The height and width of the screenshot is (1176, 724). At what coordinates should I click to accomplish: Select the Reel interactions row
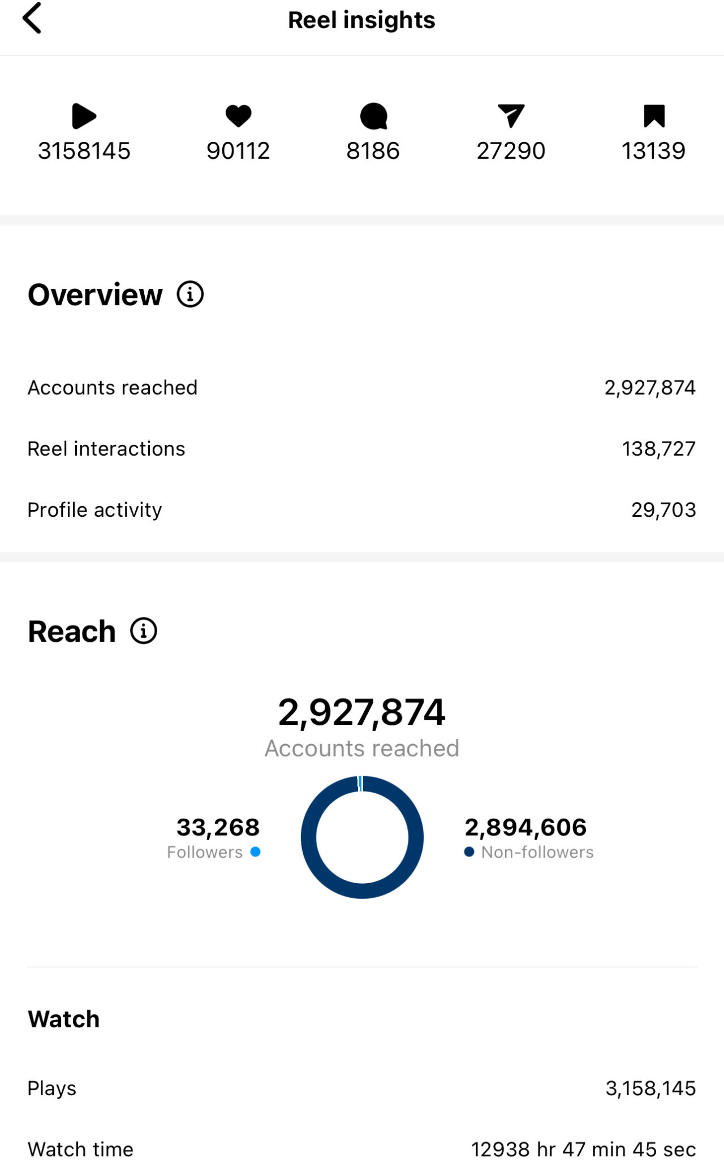click(x=362, y=449)
